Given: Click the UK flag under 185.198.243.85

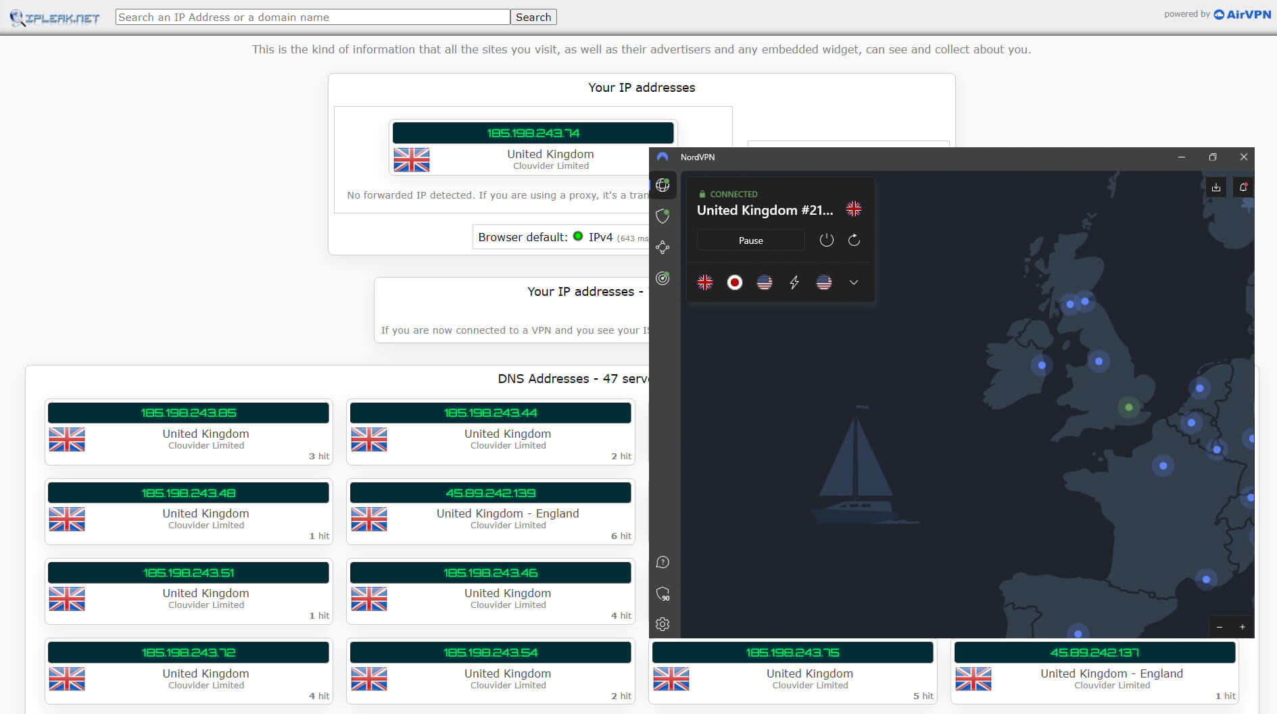Looking at the screenshot, I should tap(67, 440).
